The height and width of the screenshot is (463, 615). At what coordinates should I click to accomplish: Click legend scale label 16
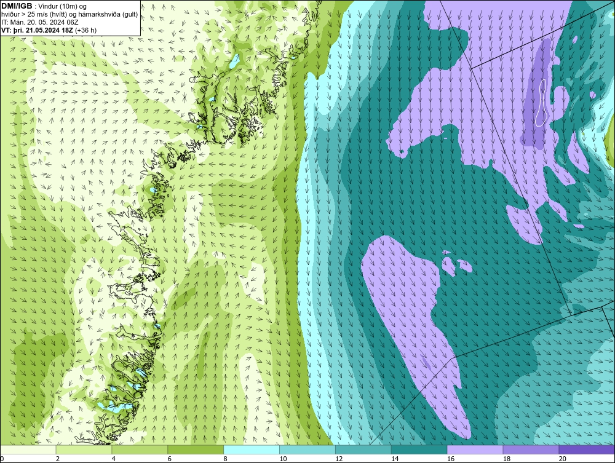451,459
